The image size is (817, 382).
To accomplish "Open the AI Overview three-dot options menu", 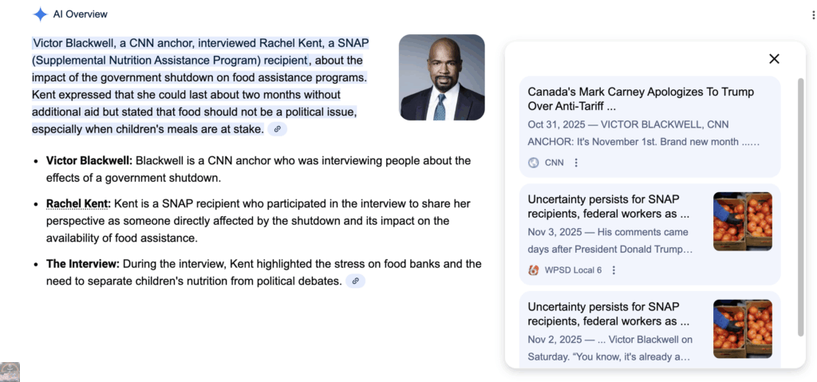I will 813,15.
